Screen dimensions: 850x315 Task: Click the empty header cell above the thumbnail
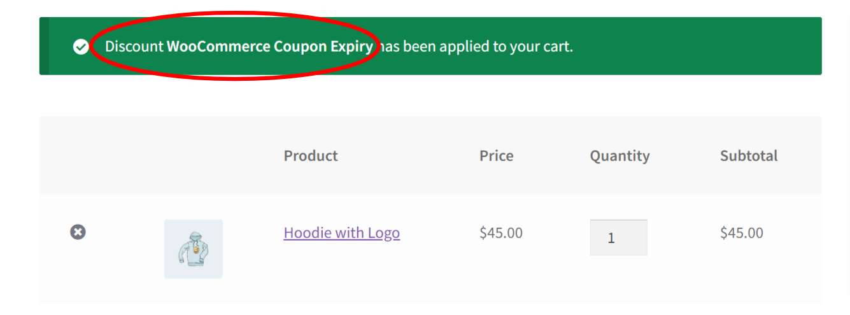[x=194, y=156]
